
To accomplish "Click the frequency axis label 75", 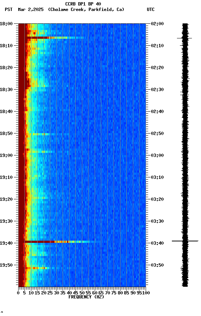I will (114, 293).
